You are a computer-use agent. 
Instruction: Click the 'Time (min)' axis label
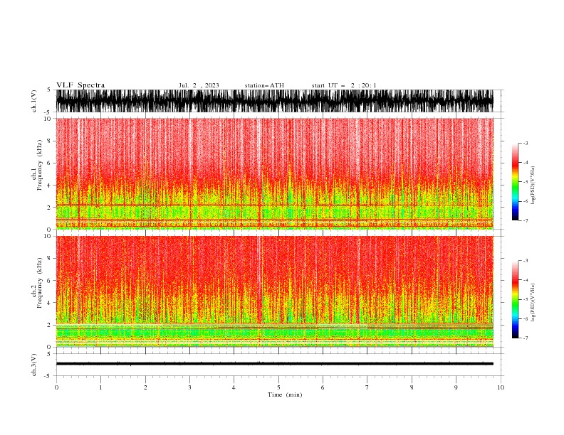pos(285,394)
